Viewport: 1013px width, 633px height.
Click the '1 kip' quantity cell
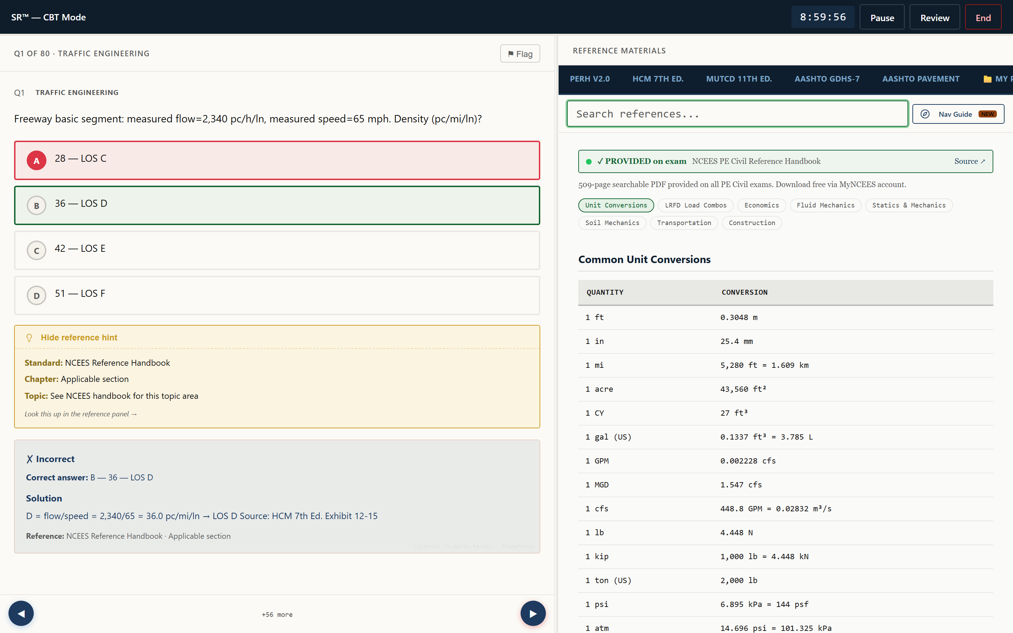pyautogui.click(x=597, y=556)
